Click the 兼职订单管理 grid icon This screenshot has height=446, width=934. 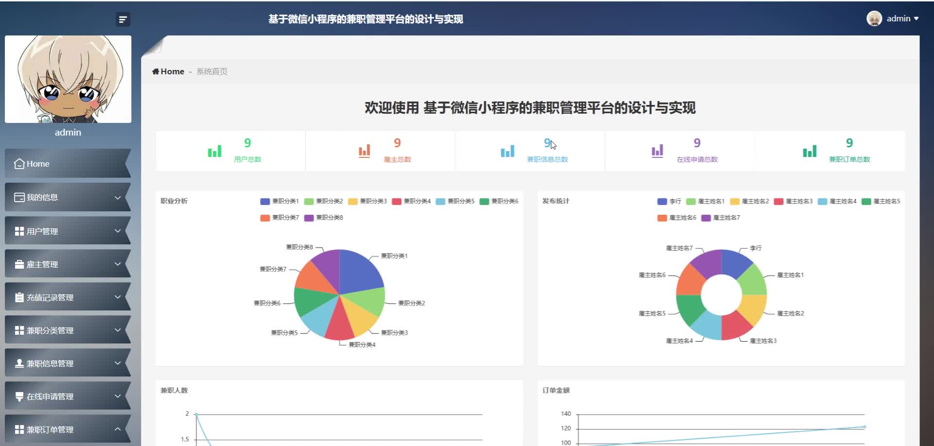pos(19,429)
